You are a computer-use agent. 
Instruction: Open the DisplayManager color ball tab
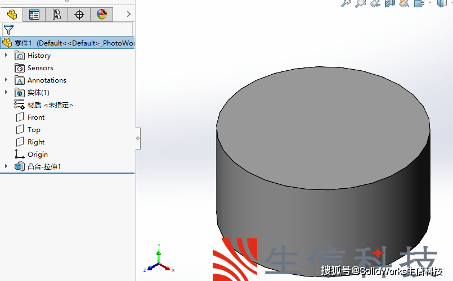click(x=101, y=15)
